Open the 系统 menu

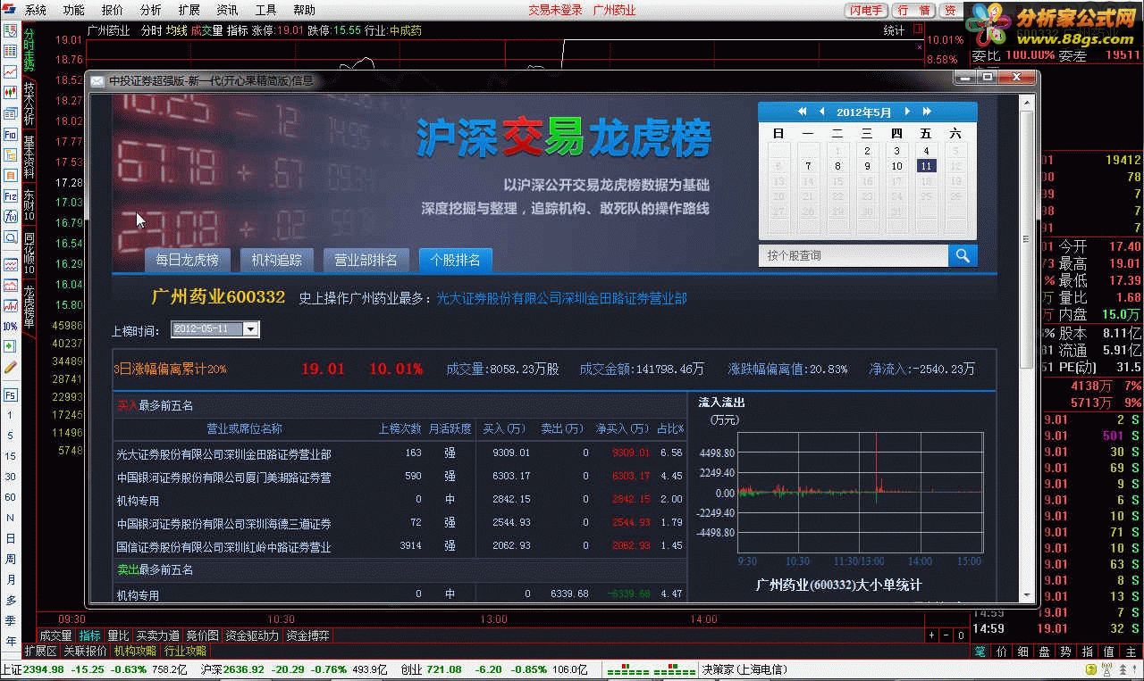click(x=35, y=10)
